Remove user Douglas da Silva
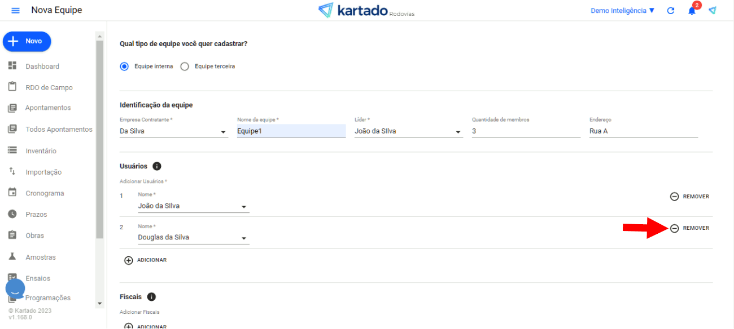Screen dimensions: 734x329 point(689,228)
